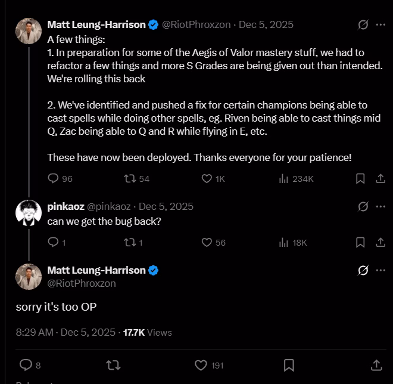Bookmark the 'sorry it's too OP' reply

click(289, 364)
